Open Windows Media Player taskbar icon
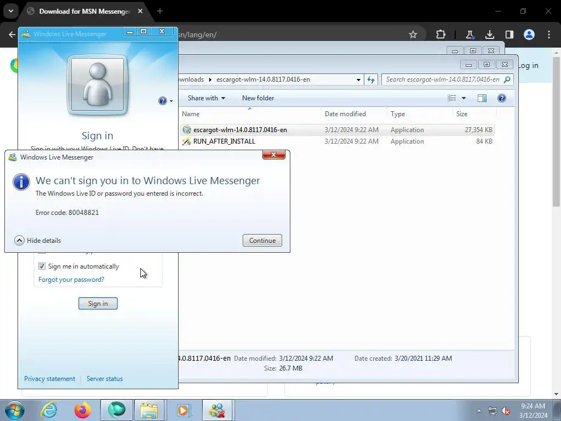561x421 pixels. pos(184,410)
